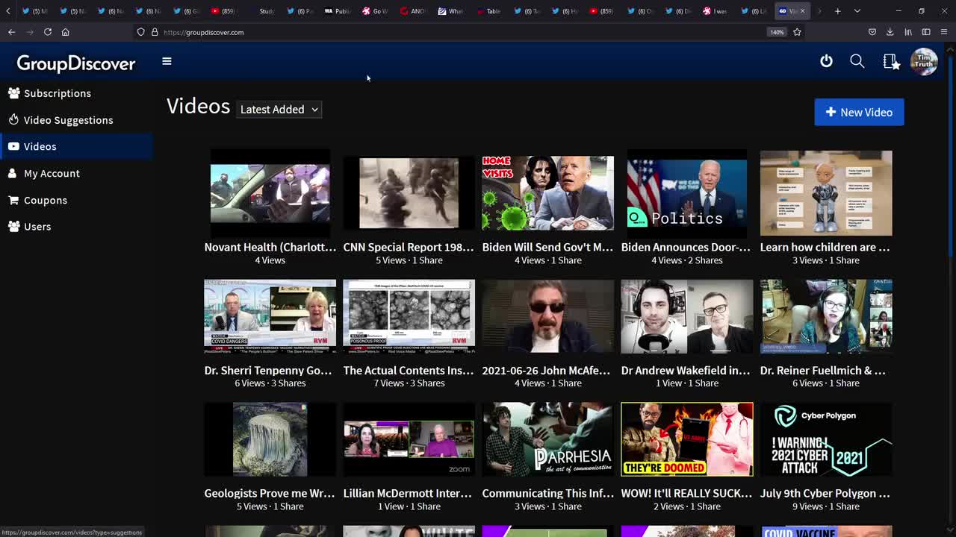Click 'Learn how children are' title
The width and height of the screenshot is (956, 537).
[x=825, y=247]
